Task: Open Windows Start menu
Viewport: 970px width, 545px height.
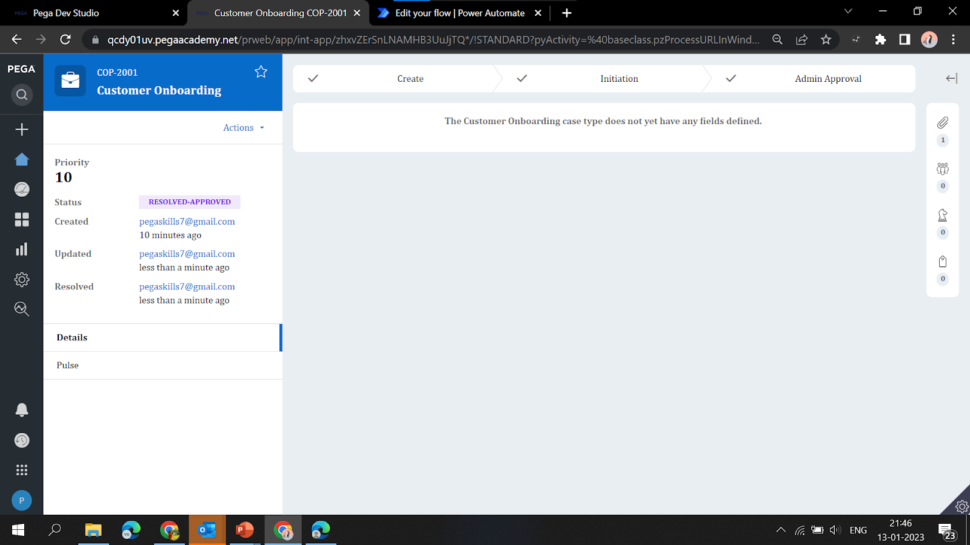Action: point(18,530)
